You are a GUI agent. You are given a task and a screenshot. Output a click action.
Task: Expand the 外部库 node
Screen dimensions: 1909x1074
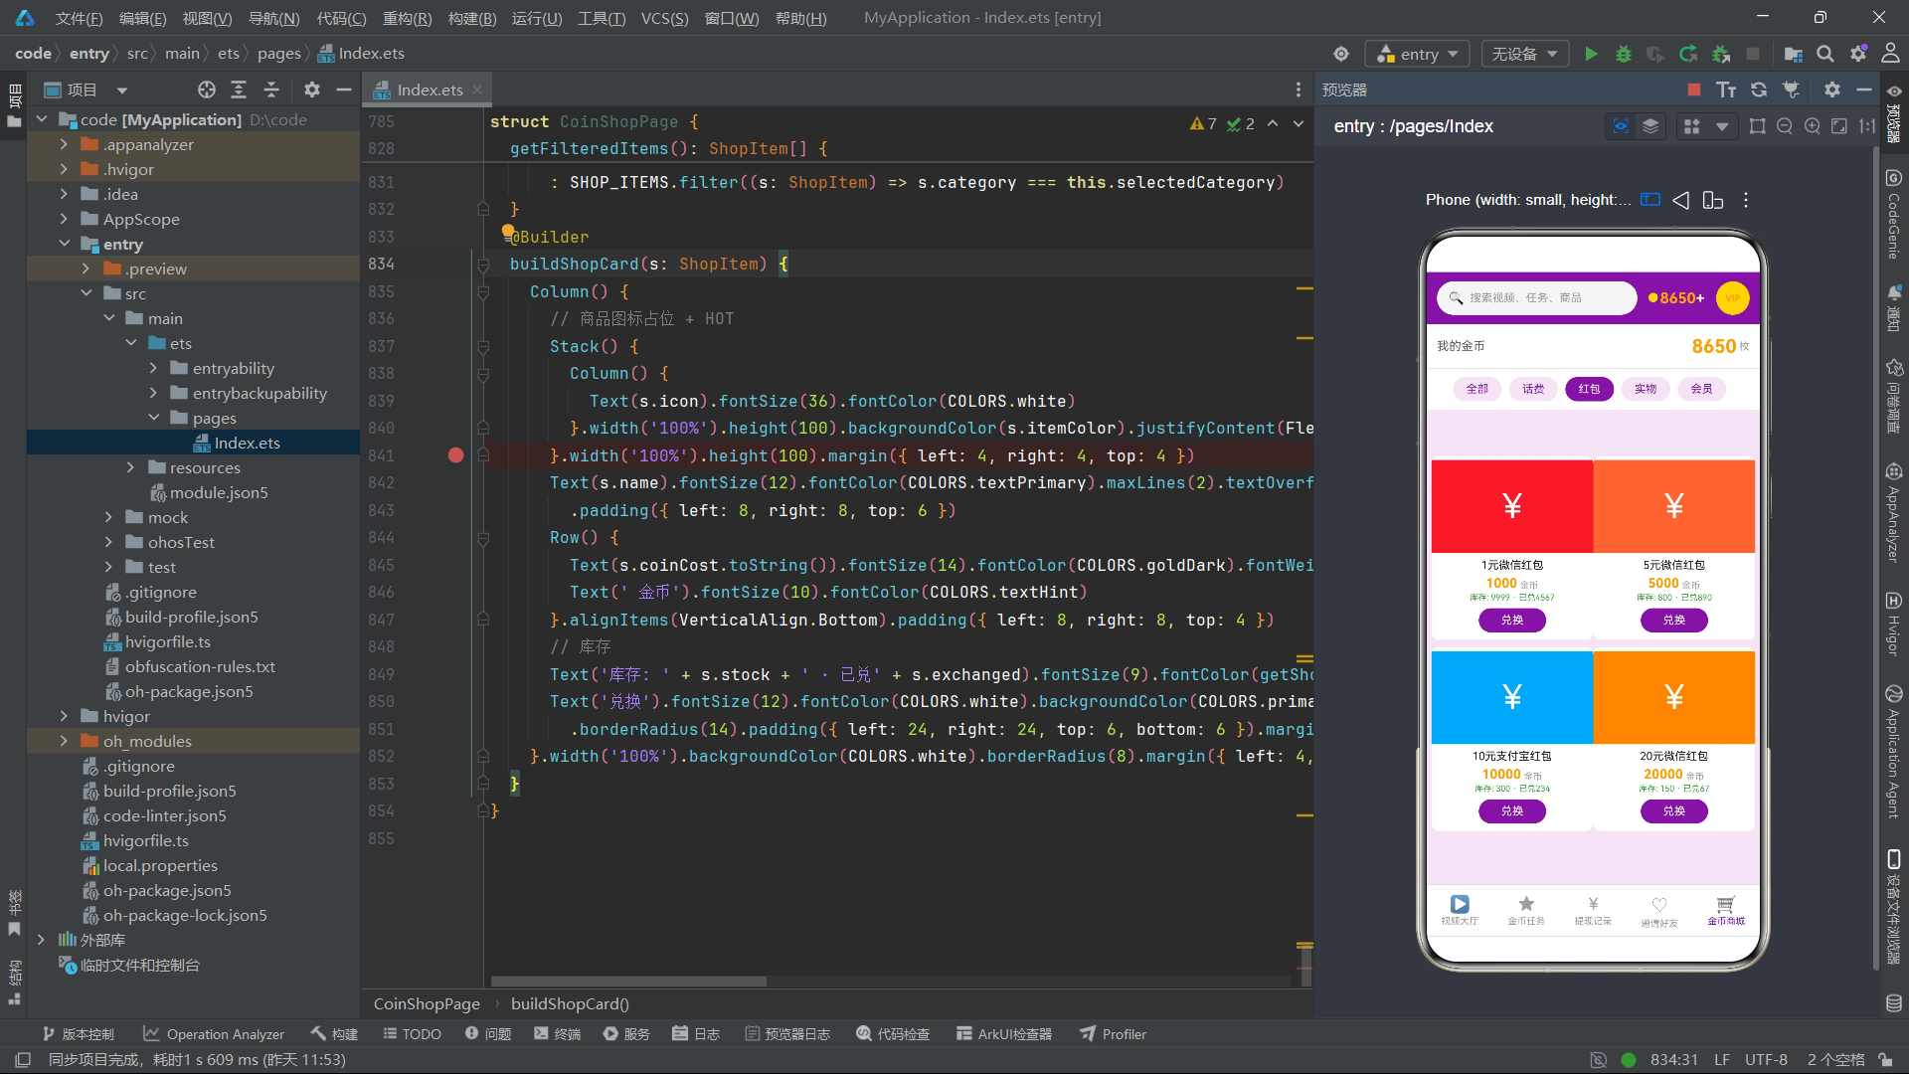click(x=41, y=940)
